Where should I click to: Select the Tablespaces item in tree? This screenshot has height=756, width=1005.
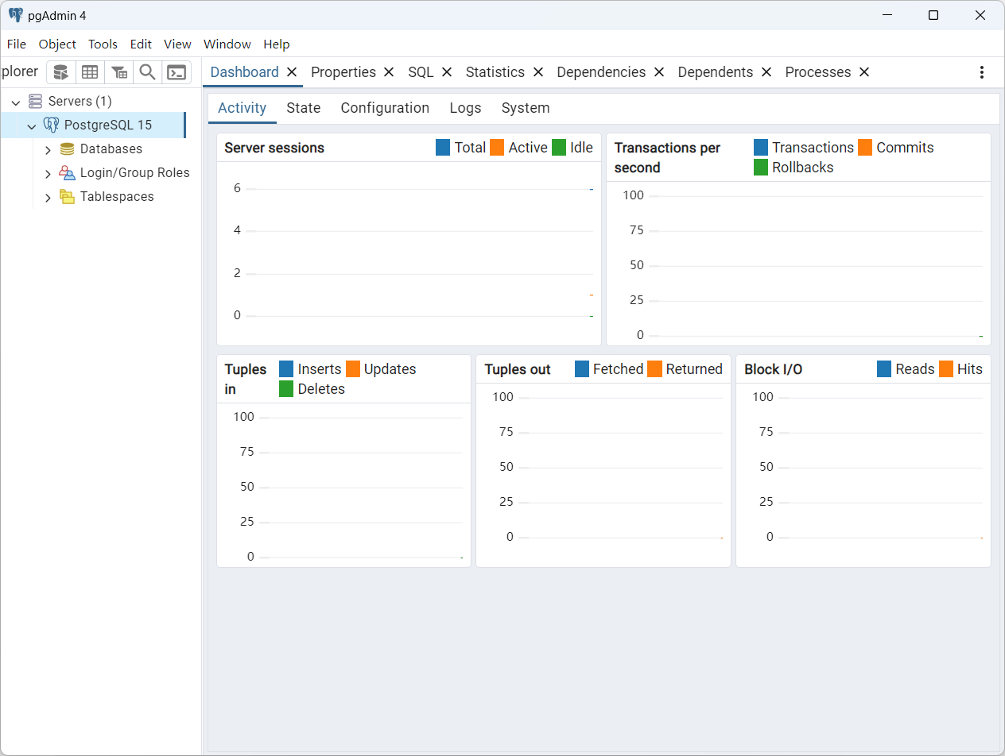117,197
